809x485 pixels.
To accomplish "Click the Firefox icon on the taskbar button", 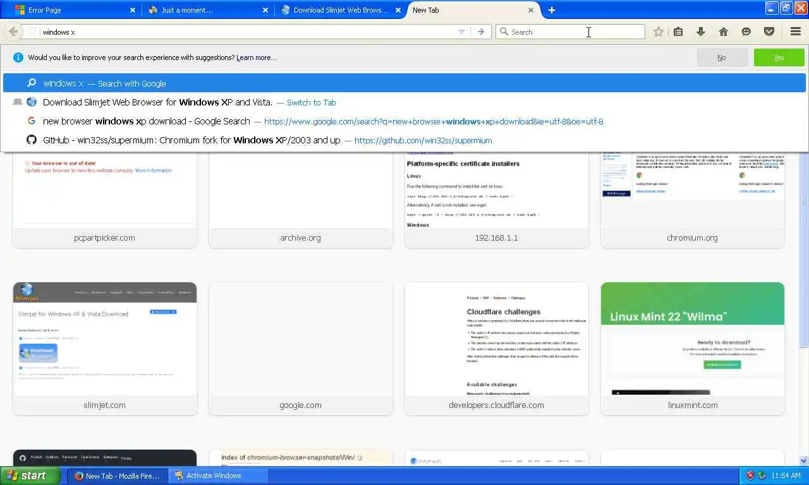I will point(79,476).
